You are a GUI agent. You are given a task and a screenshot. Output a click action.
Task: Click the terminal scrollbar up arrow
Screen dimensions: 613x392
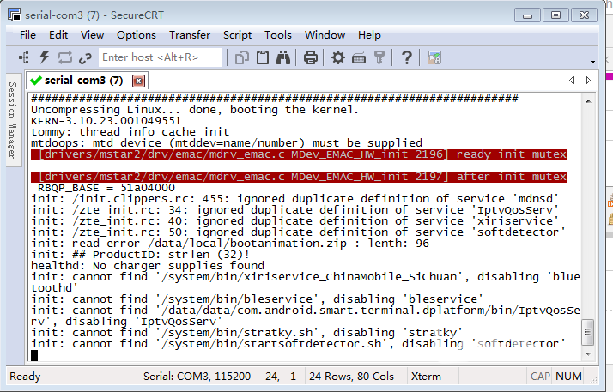(588, 101)
